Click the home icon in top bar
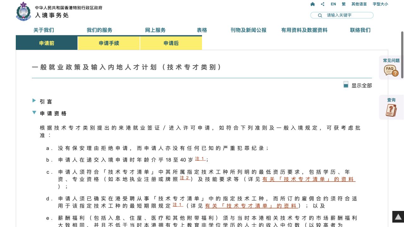 point(312,4)
